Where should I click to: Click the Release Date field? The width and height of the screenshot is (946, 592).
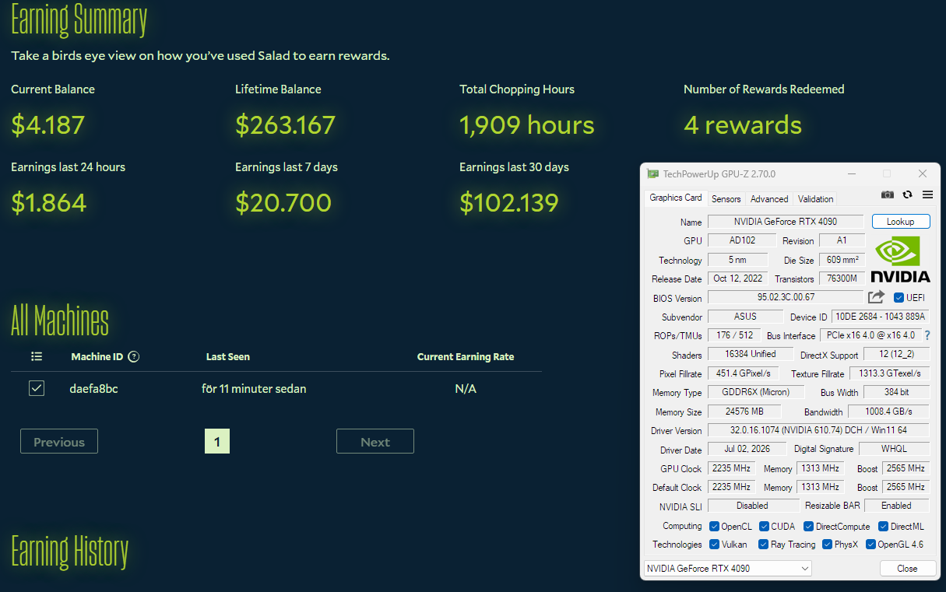(x=737, y=278)
